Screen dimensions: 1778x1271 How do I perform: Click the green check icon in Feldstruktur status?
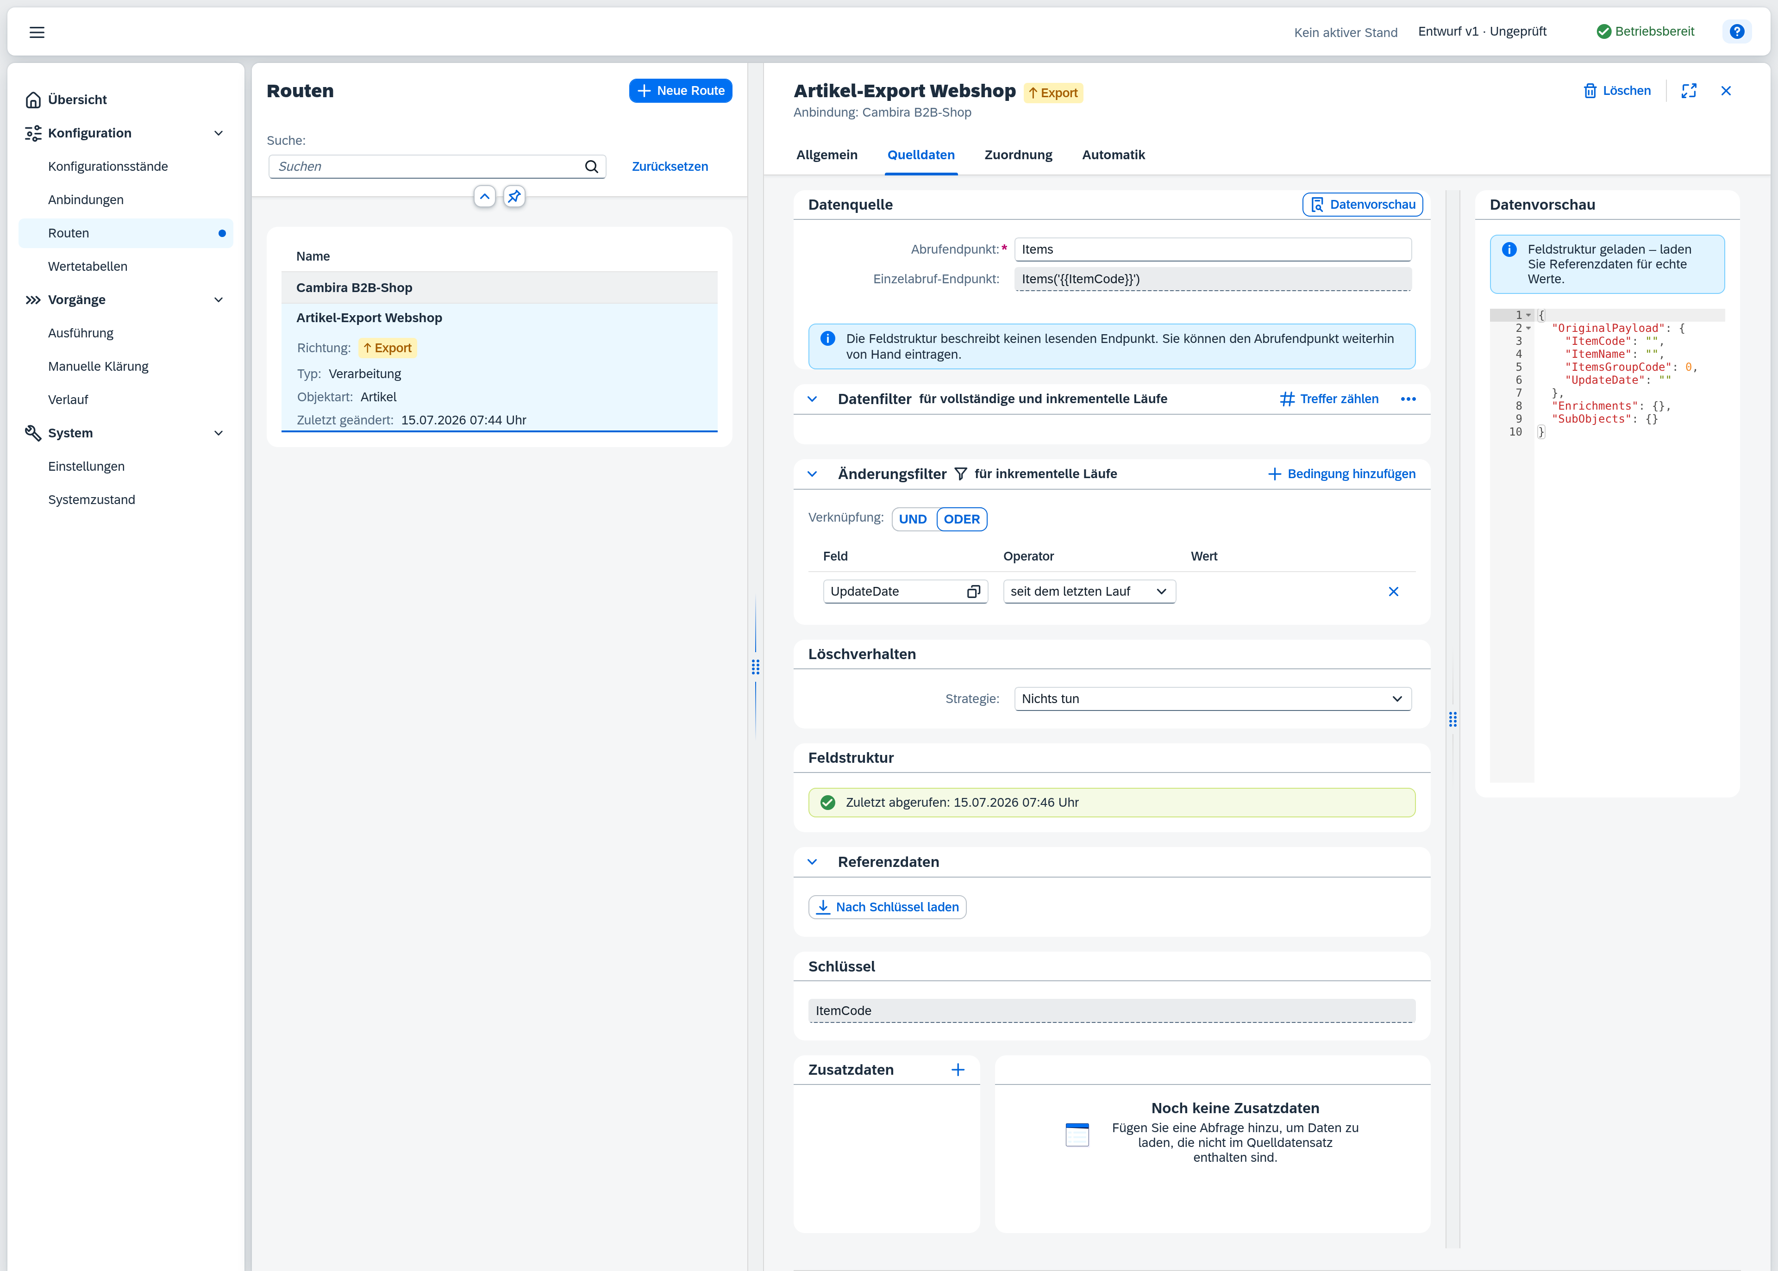[x=827, y=802]
